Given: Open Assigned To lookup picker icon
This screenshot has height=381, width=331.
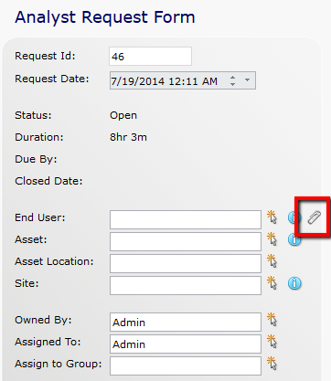Looking at the screenshot, I should 272,342.
